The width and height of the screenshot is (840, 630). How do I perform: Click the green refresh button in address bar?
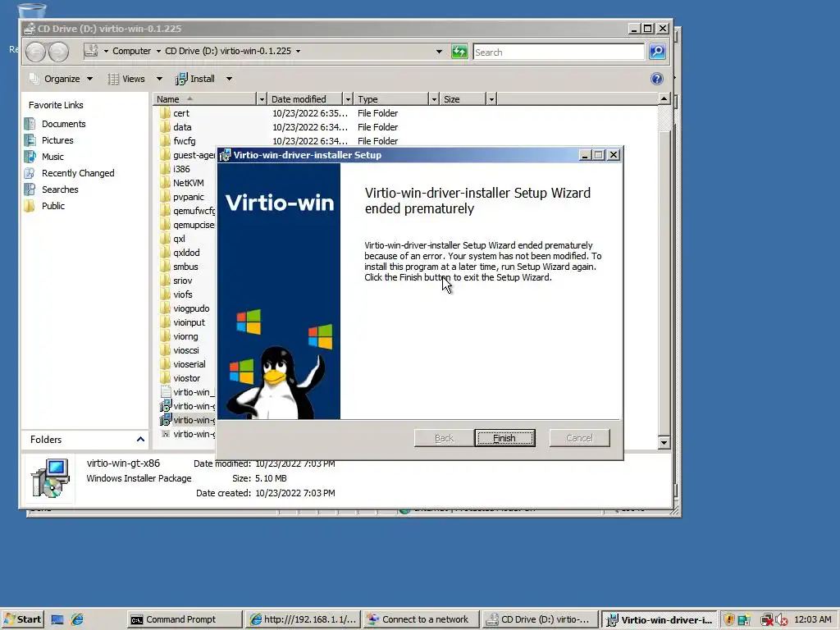pos(459,52)
